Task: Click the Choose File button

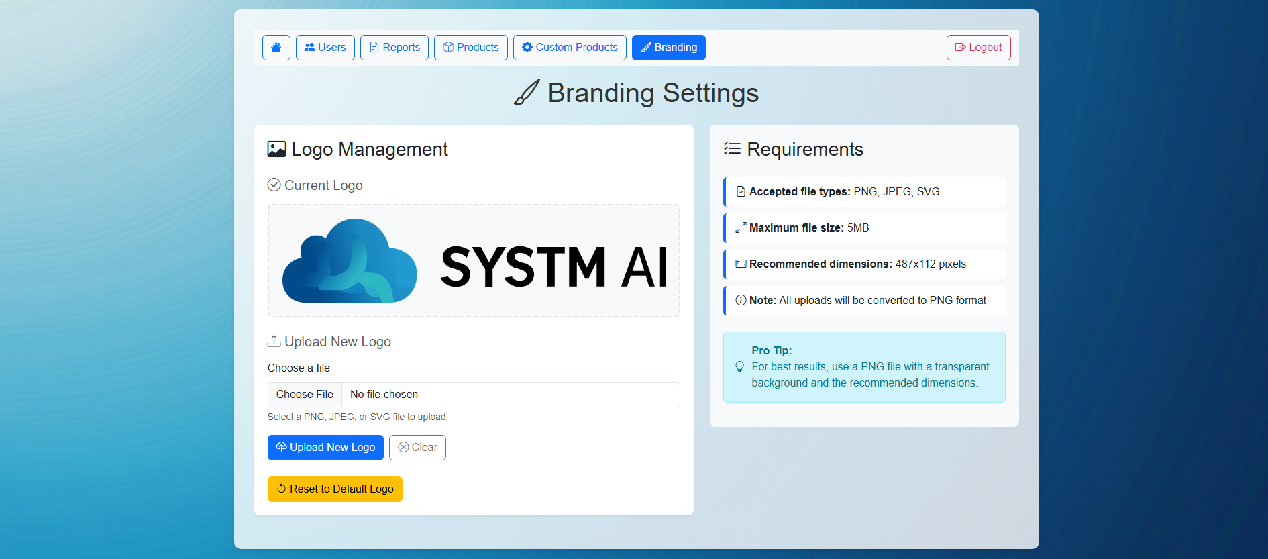Action: point(305,395)
